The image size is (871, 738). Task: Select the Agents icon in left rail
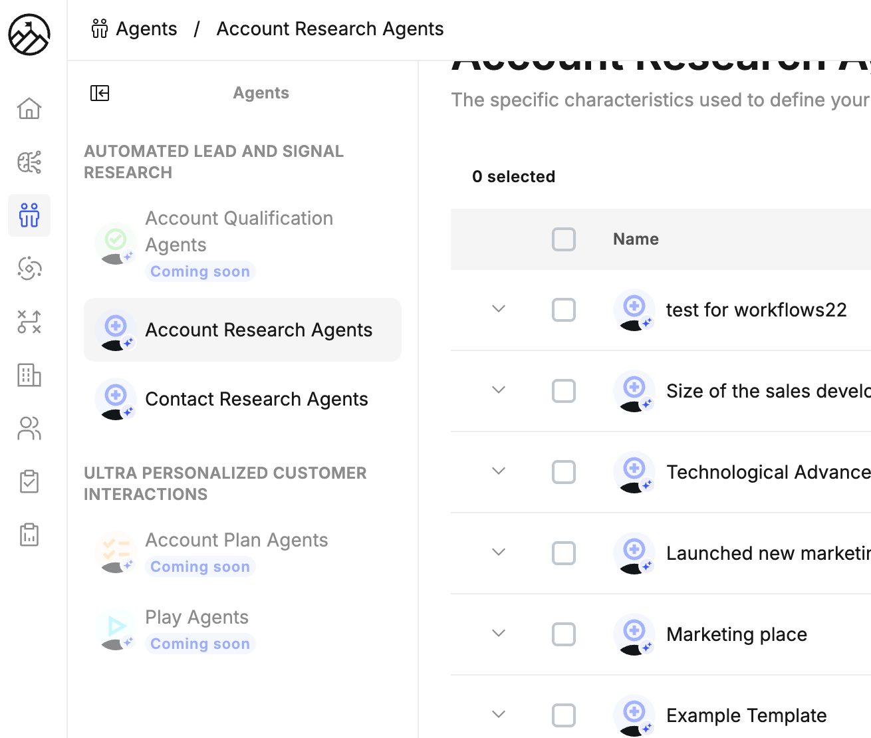29,215
